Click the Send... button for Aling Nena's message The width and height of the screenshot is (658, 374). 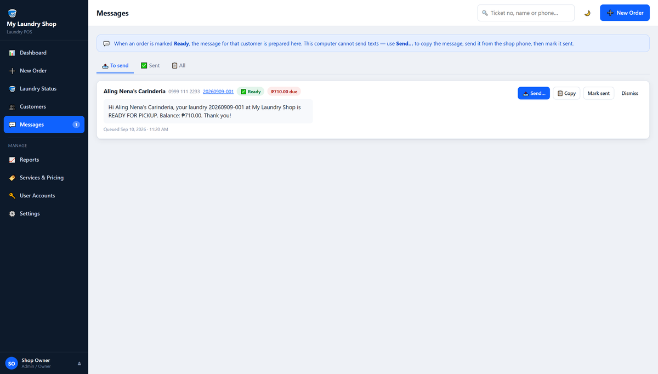534,93
